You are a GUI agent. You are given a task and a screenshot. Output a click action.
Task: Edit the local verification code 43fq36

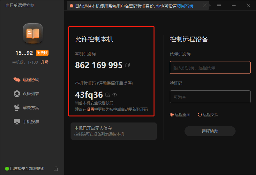[108, 95]
